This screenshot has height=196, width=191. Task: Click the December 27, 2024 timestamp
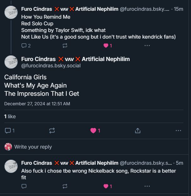click(x=37, y=104)
